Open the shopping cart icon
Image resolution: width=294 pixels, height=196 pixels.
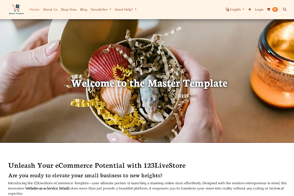pos(269,10)
